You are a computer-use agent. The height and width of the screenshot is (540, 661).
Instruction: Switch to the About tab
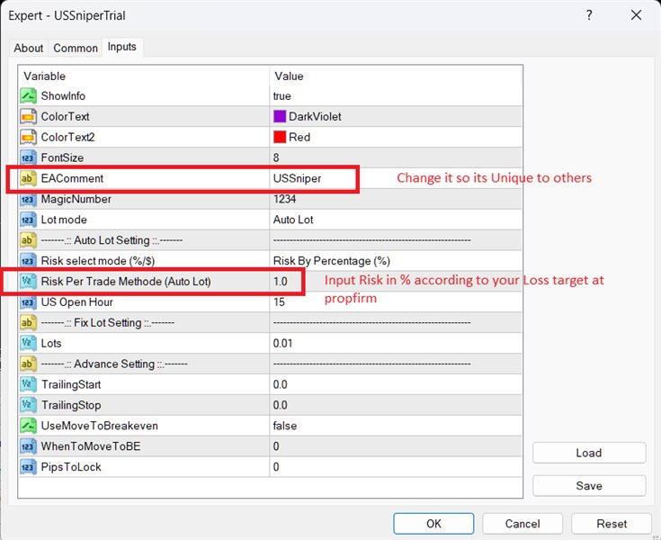tap(29, 48)
